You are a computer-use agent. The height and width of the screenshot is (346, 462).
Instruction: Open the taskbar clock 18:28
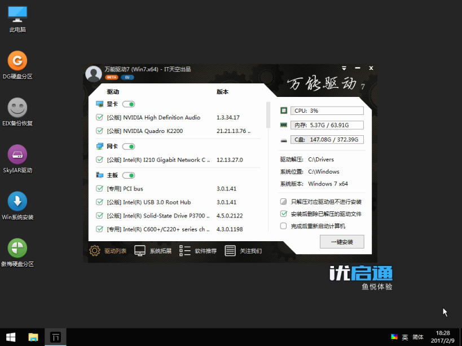443,337
